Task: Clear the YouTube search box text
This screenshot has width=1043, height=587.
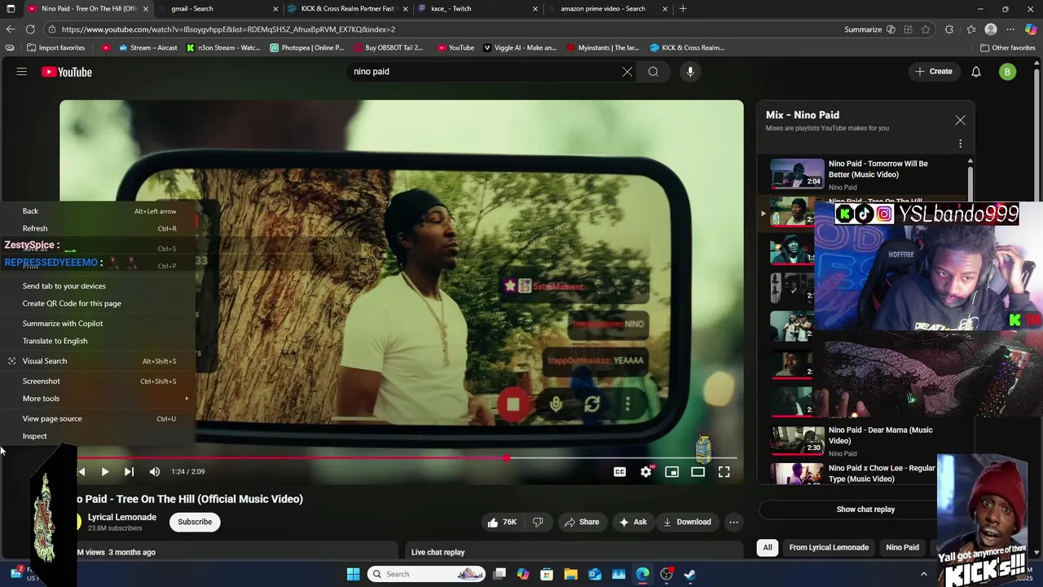Action: coord(627,72)
